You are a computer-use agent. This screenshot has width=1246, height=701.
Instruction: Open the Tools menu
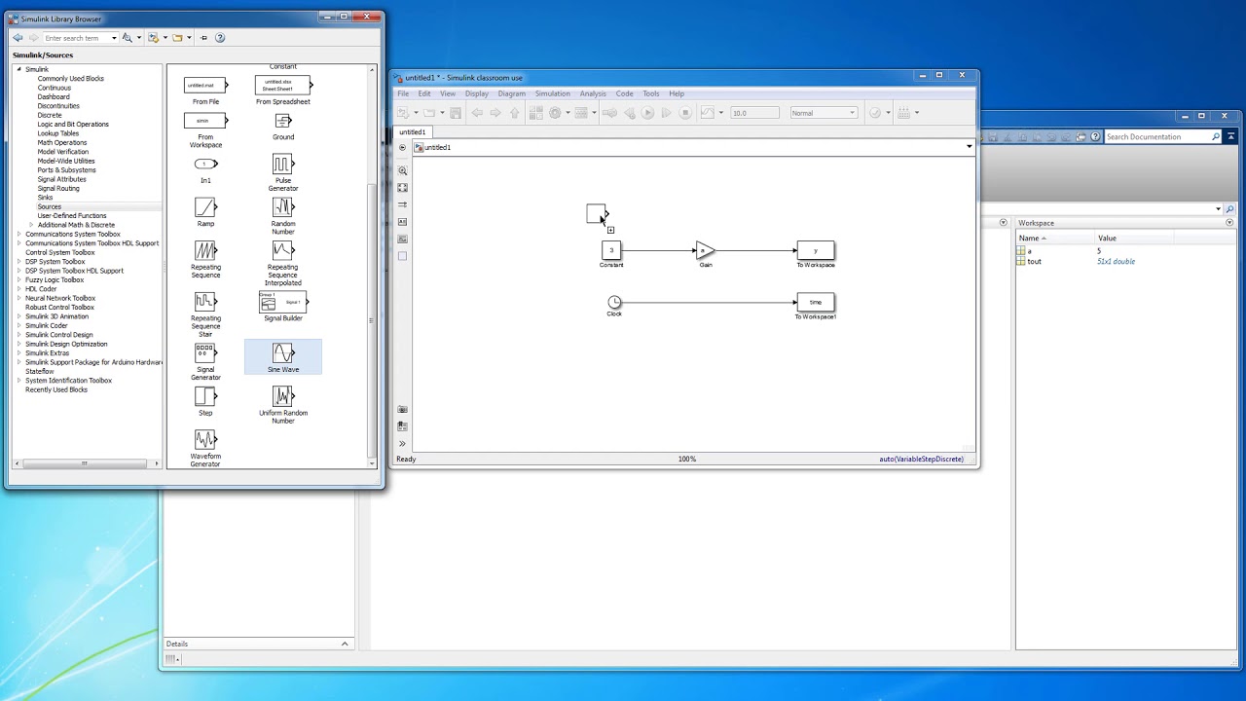coord(650,93)
